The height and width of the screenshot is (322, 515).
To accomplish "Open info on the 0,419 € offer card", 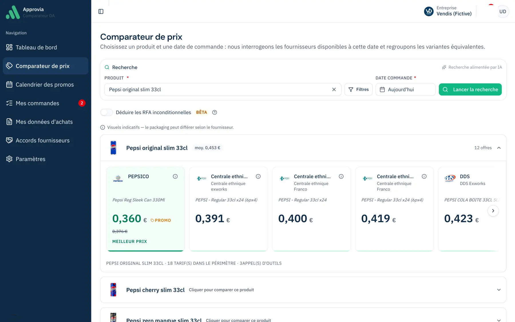I will [x=424, y=176].
